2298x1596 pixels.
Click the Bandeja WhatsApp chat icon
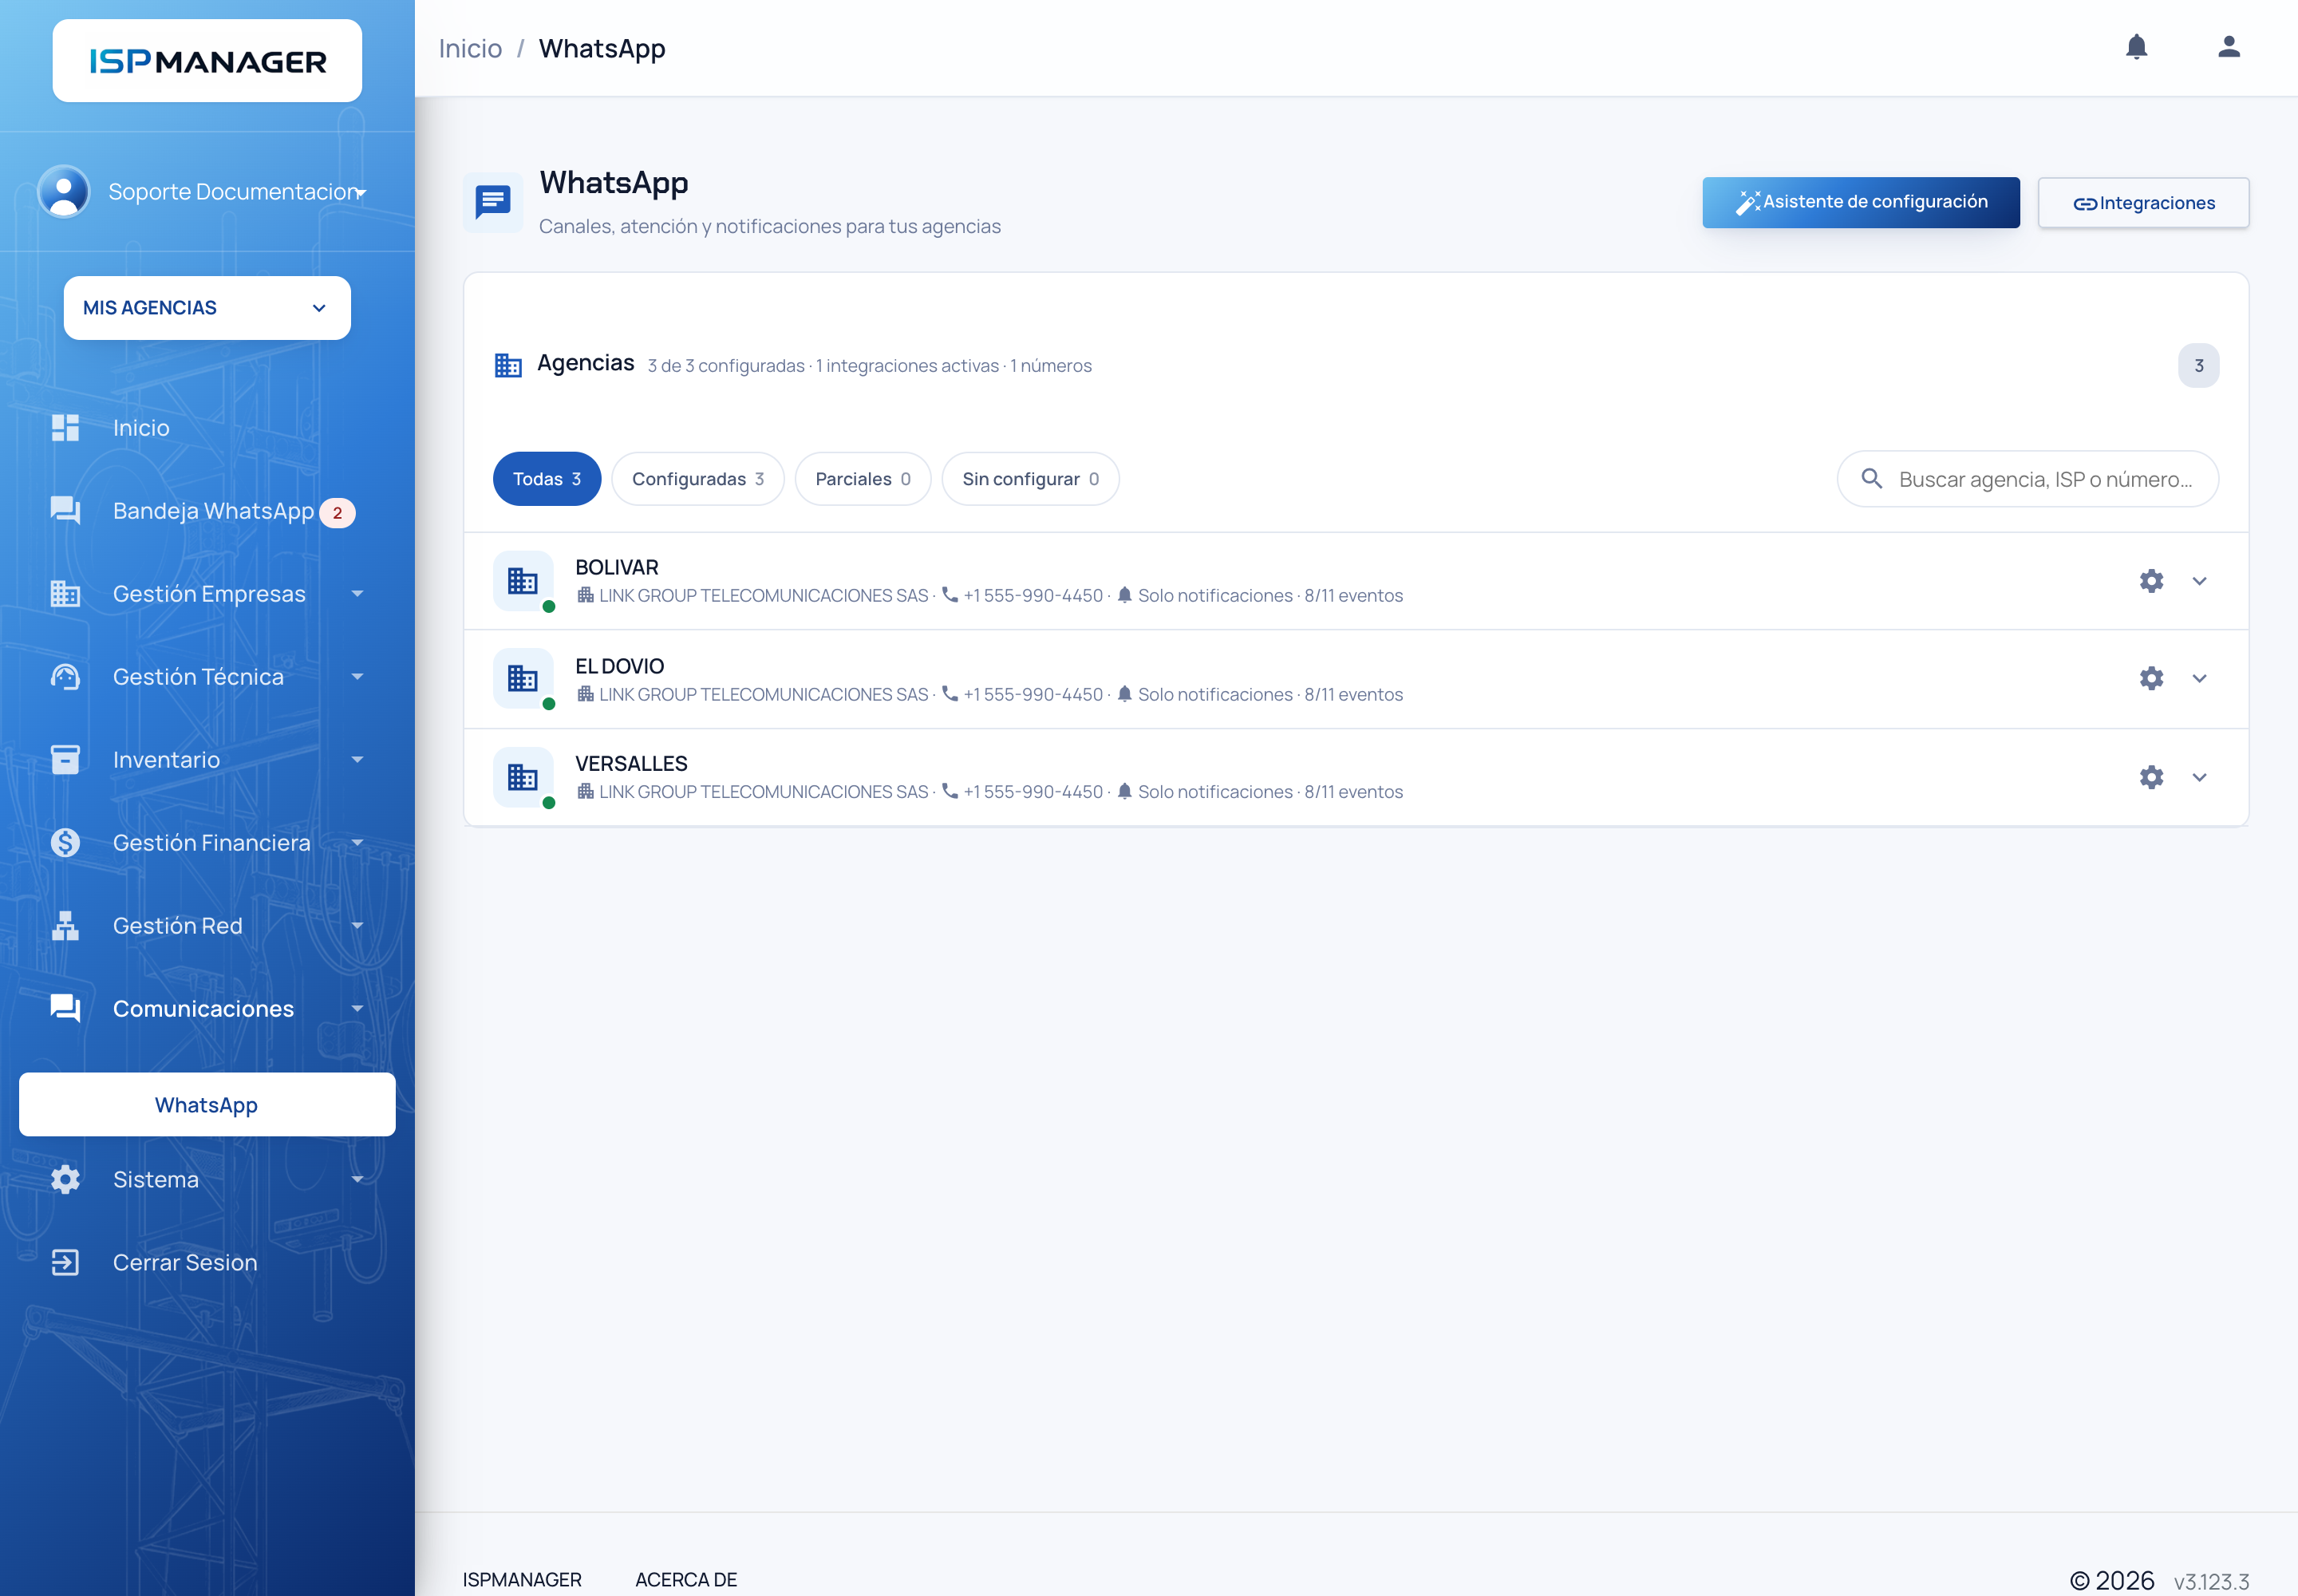[65, 511]
